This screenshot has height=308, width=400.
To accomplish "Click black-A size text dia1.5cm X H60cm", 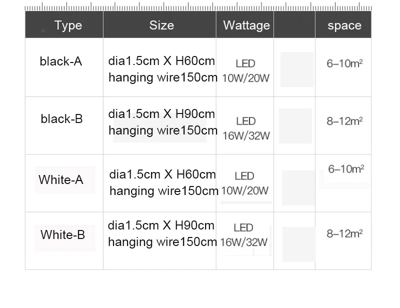I will 161,61.
